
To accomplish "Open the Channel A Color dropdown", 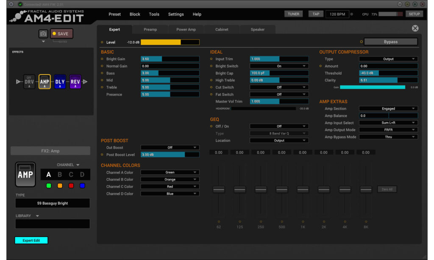I will click(170, 172).
